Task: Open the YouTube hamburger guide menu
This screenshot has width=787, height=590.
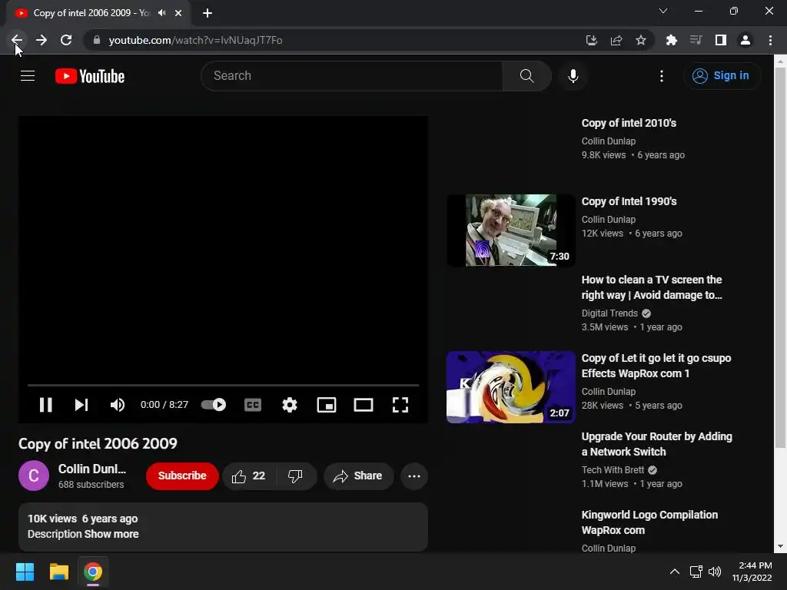Action: tap(28, 76)
